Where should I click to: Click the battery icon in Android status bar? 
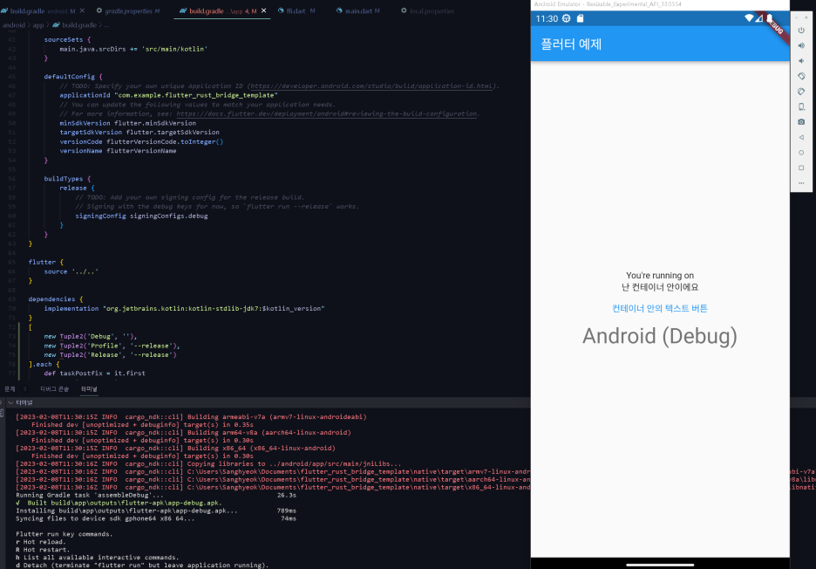point(769,18)
